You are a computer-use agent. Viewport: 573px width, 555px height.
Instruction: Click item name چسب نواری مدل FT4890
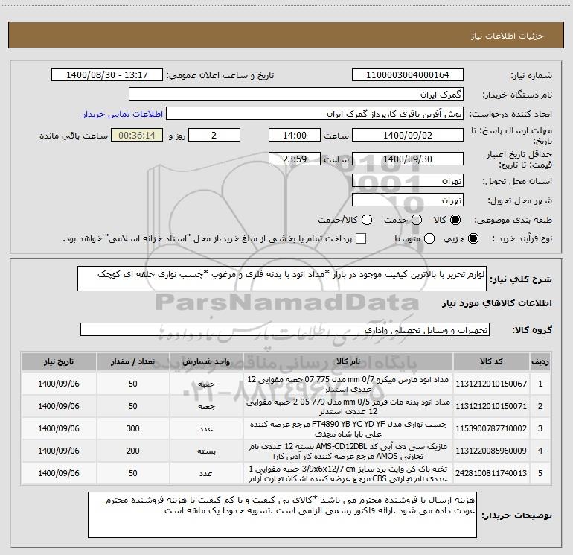pyautogui.click(x=348, y=429)
